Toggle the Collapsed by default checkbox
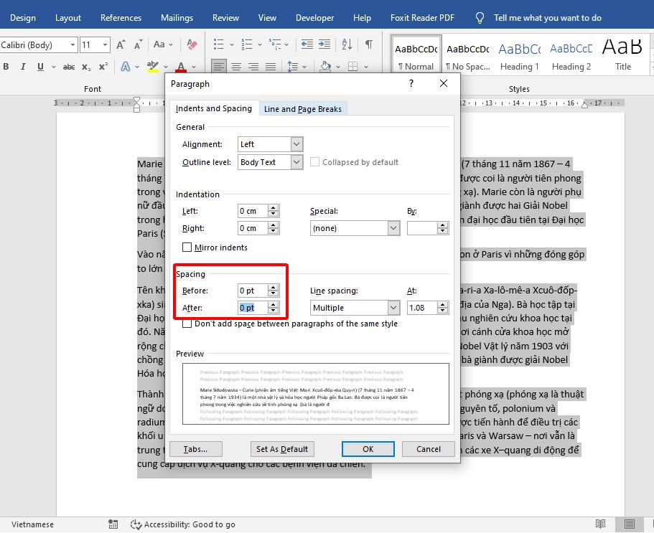Image resolution: width=654 pixels, height=533 pixels. 314,161
